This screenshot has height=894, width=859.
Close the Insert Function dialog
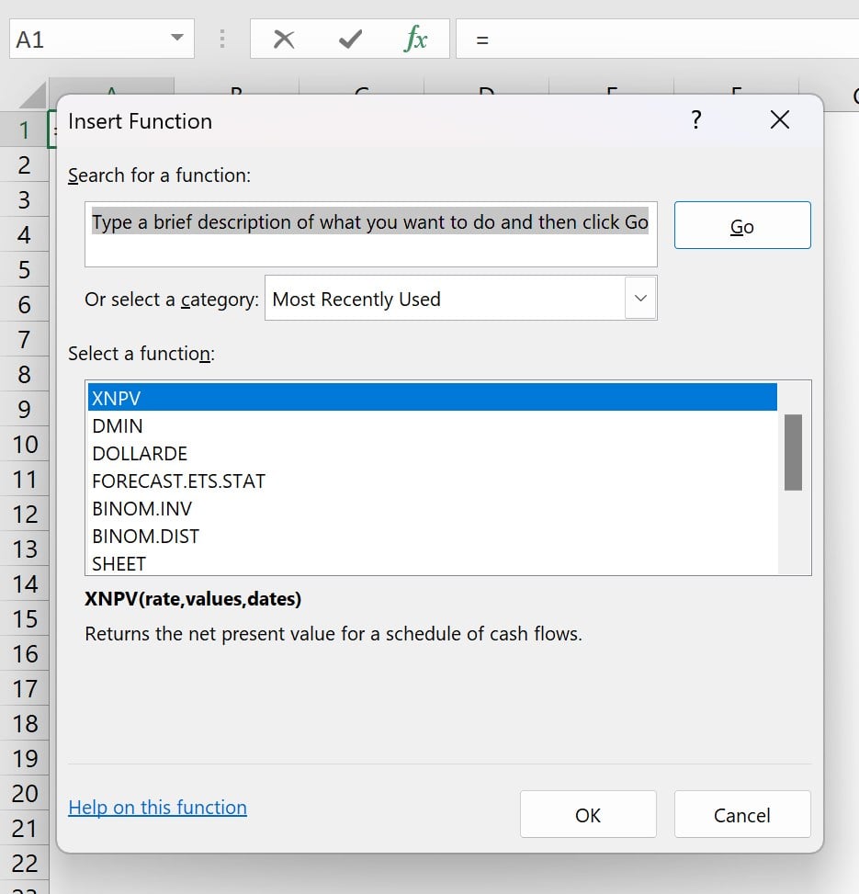tap(779, 119)
